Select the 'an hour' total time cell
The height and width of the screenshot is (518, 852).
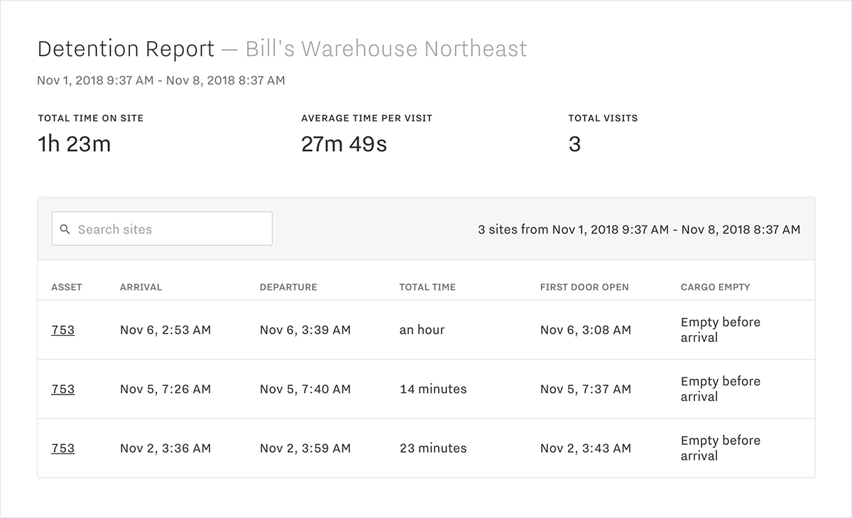tap(422, 330)
